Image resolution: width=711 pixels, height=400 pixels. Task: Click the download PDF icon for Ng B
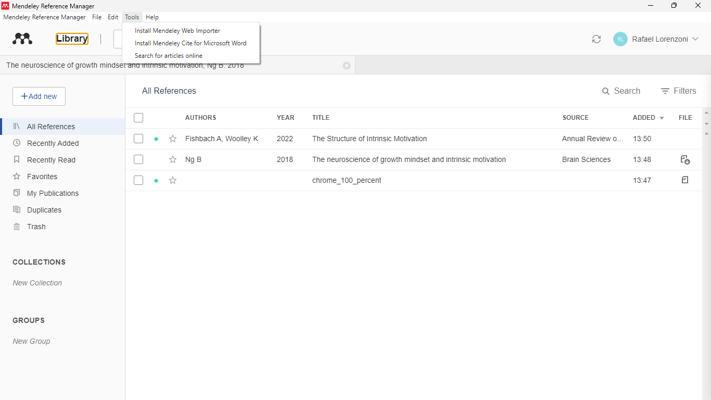[685, 159]
